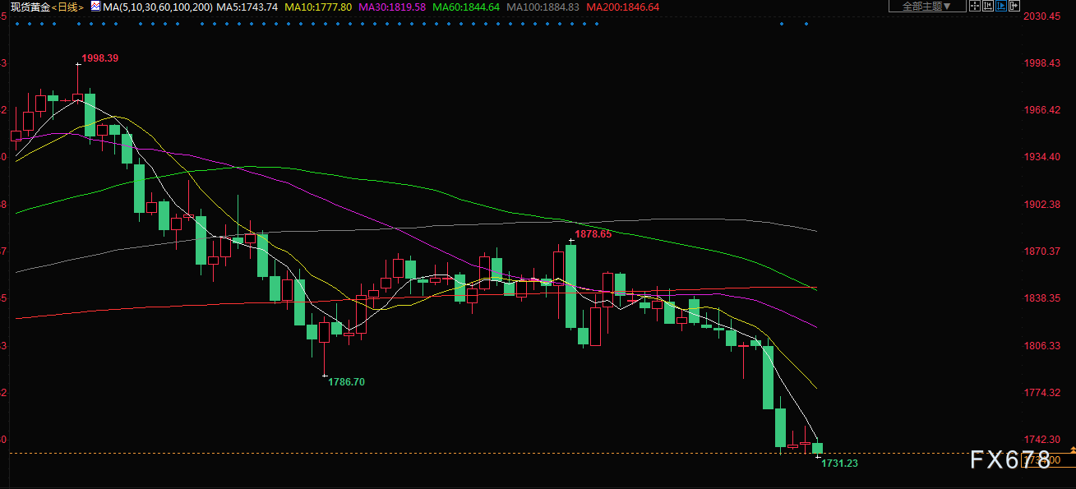Screen dimensions: 1076x489
Task: Click the jump-to-start chart icon
Action: coord(987,6)
